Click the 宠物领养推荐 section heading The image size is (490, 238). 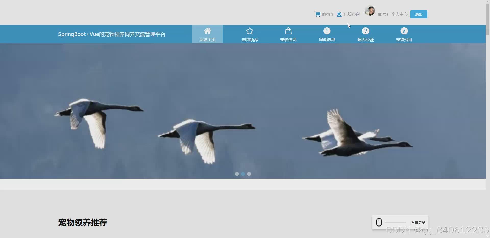pyautogui.click(x=83, y=222)
